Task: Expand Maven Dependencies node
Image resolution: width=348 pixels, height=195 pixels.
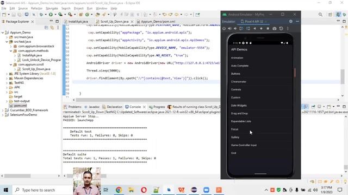Action: pyautogui.click(x=7, y=78)
